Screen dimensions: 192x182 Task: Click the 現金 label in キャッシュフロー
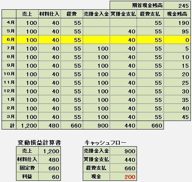click(x=96, y=177)
